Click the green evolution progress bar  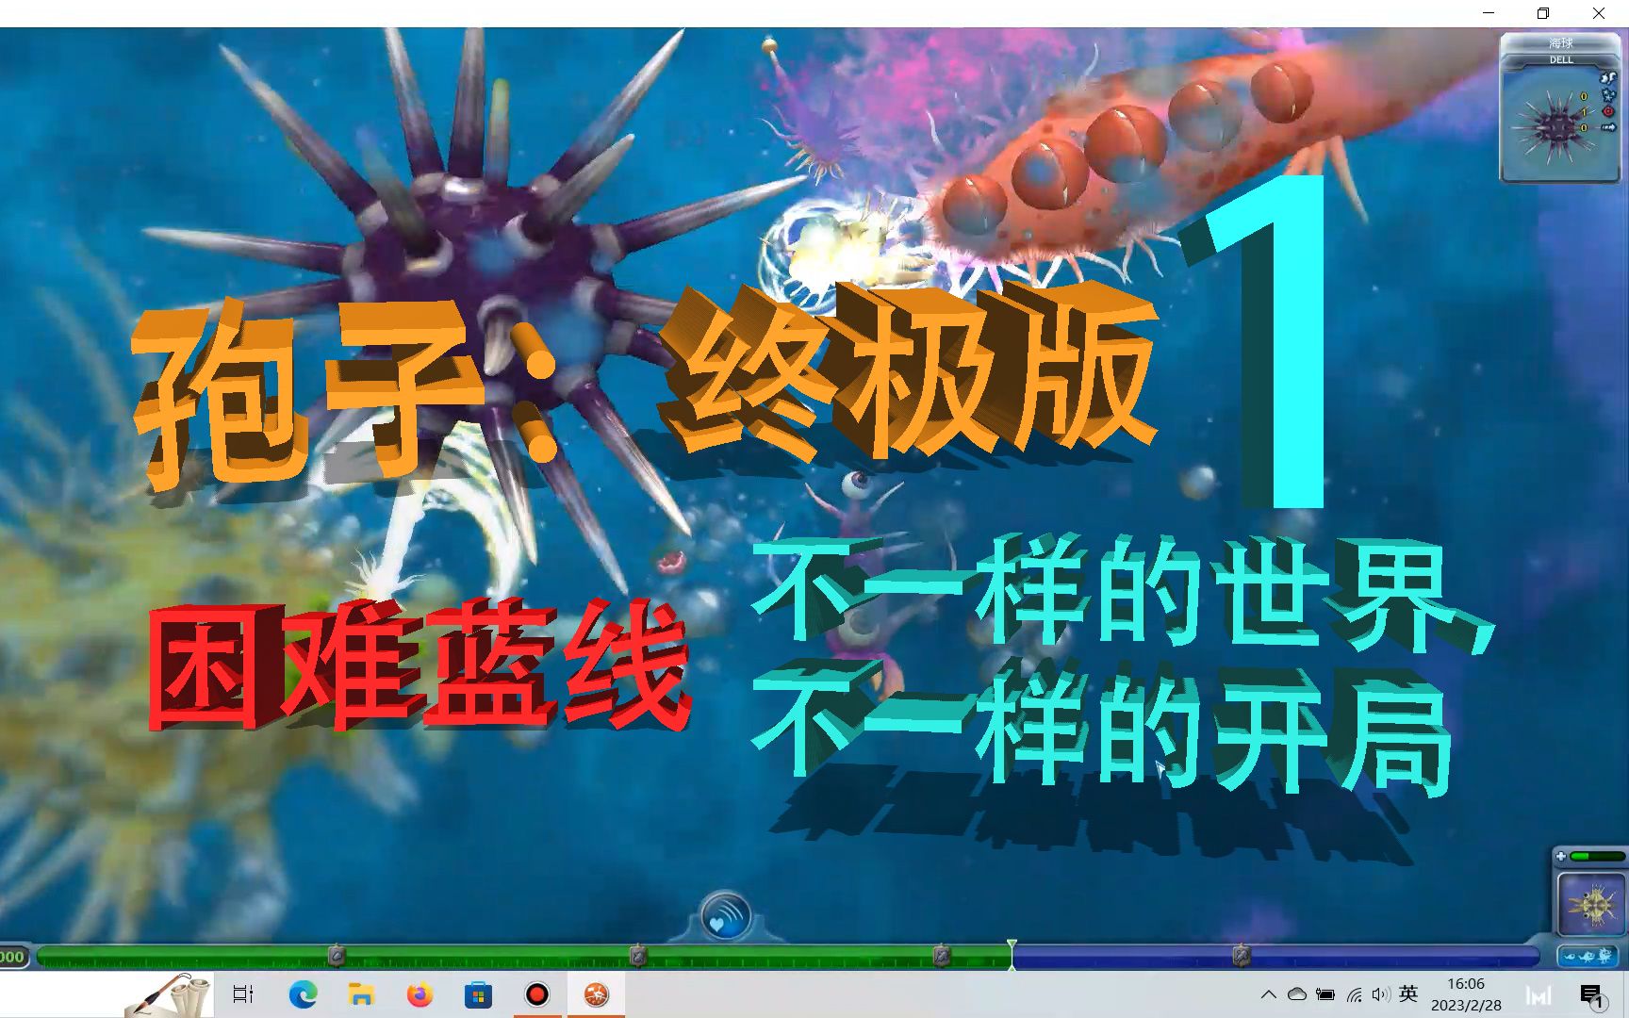click(523, 958)
